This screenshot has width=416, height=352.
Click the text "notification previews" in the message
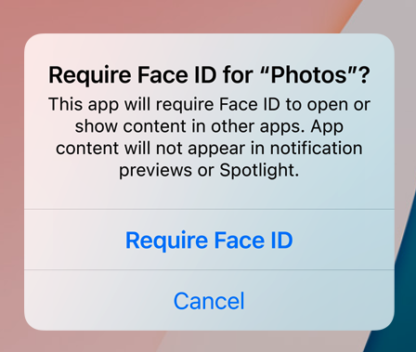tap(240, 159)
